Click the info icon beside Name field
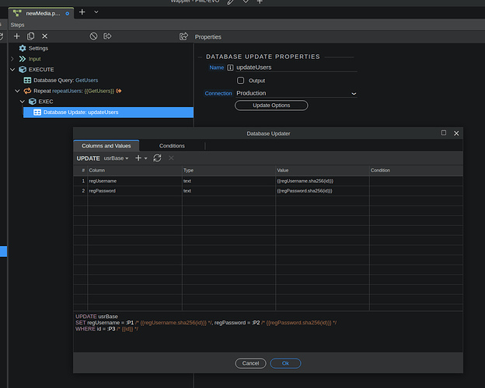 coord(230,68)
